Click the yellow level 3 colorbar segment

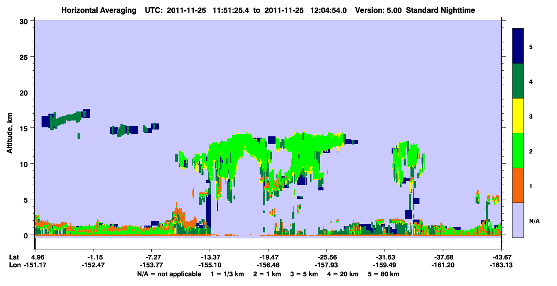pyautogui.click(x=518, y=115)
